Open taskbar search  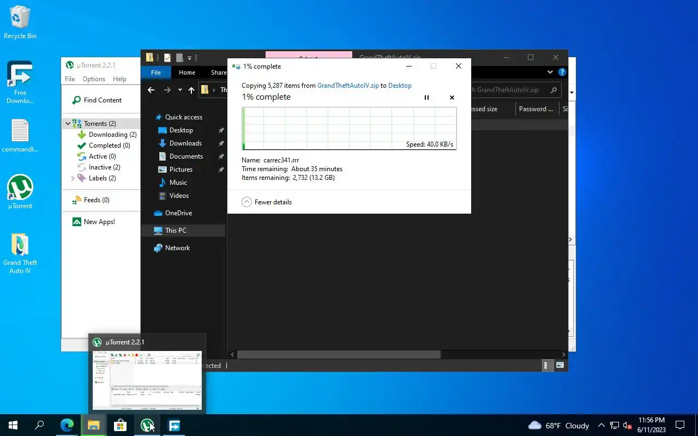pos(39,425)
